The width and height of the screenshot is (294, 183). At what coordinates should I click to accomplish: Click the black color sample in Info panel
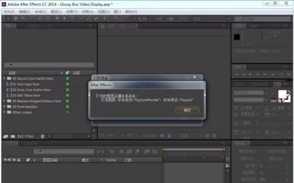(237, 37)
